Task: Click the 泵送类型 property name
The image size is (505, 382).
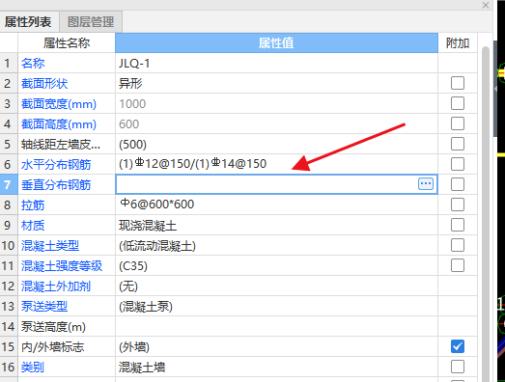Action: [x=44, y=307]
